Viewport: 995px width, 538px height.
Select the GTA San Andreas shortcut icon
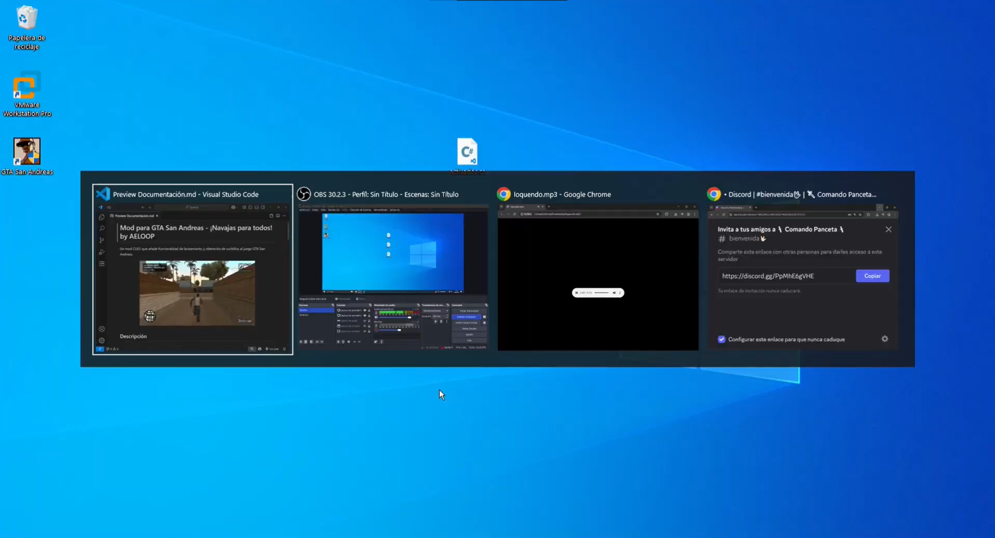[x=27, y=156]
